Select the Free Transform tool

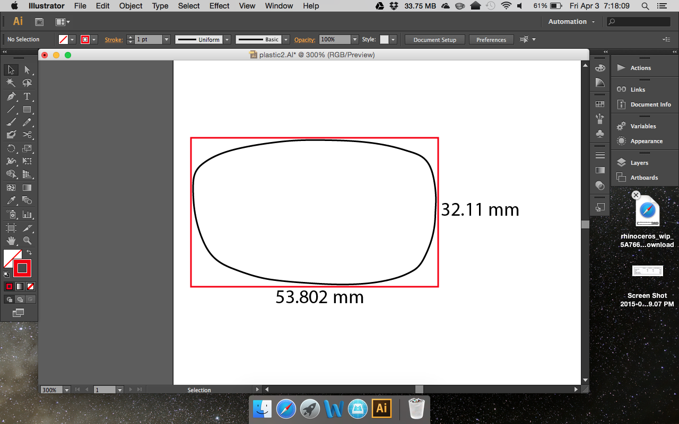point(27,161)
